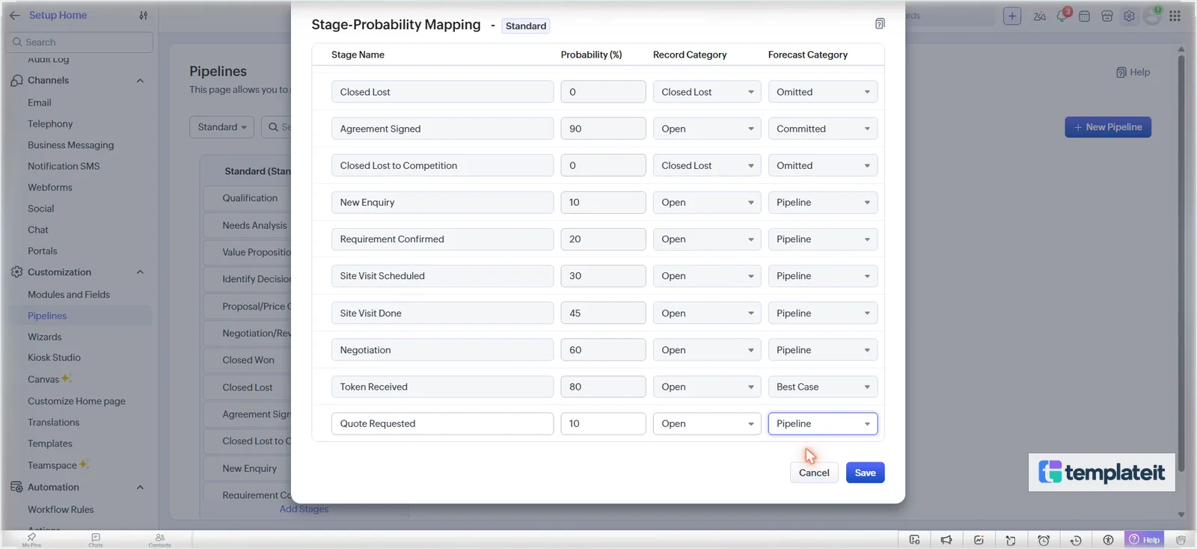
Task: Open the Standard layout dropdown on Pipelines page
Action: 221,127
